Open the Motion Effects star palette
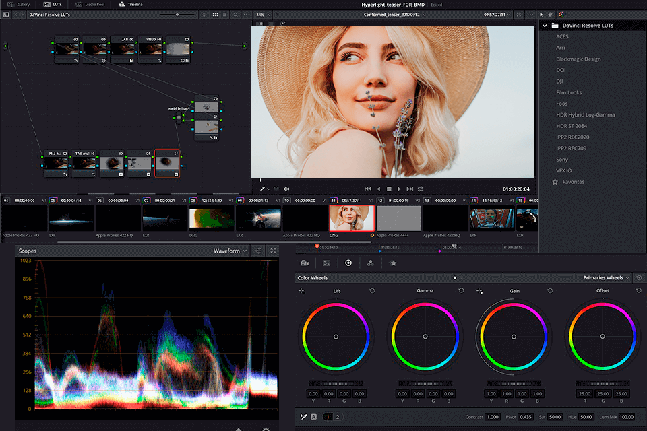Viewport: 647px width, 431px height. click(393, 263)
